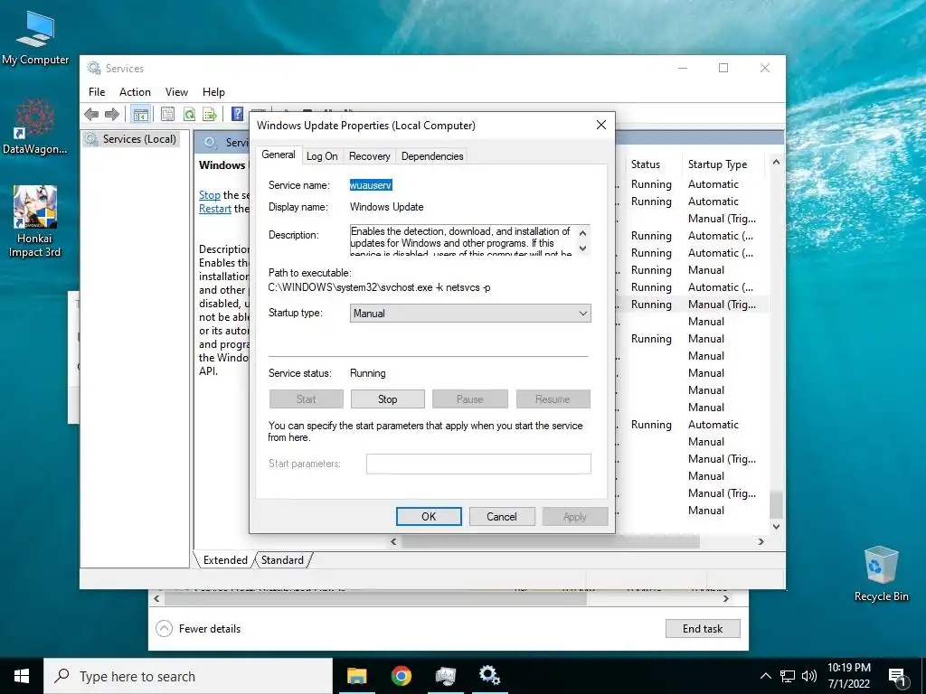Close the Windows Update Properties dialog
The width and height of the screenshot is (926, 694).
601,125
